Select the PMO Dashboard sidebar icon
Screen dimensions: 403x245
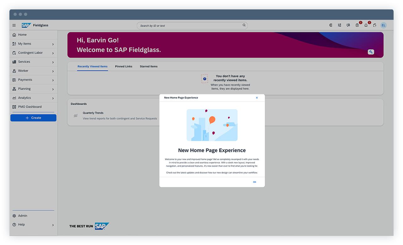coord(14,106)
